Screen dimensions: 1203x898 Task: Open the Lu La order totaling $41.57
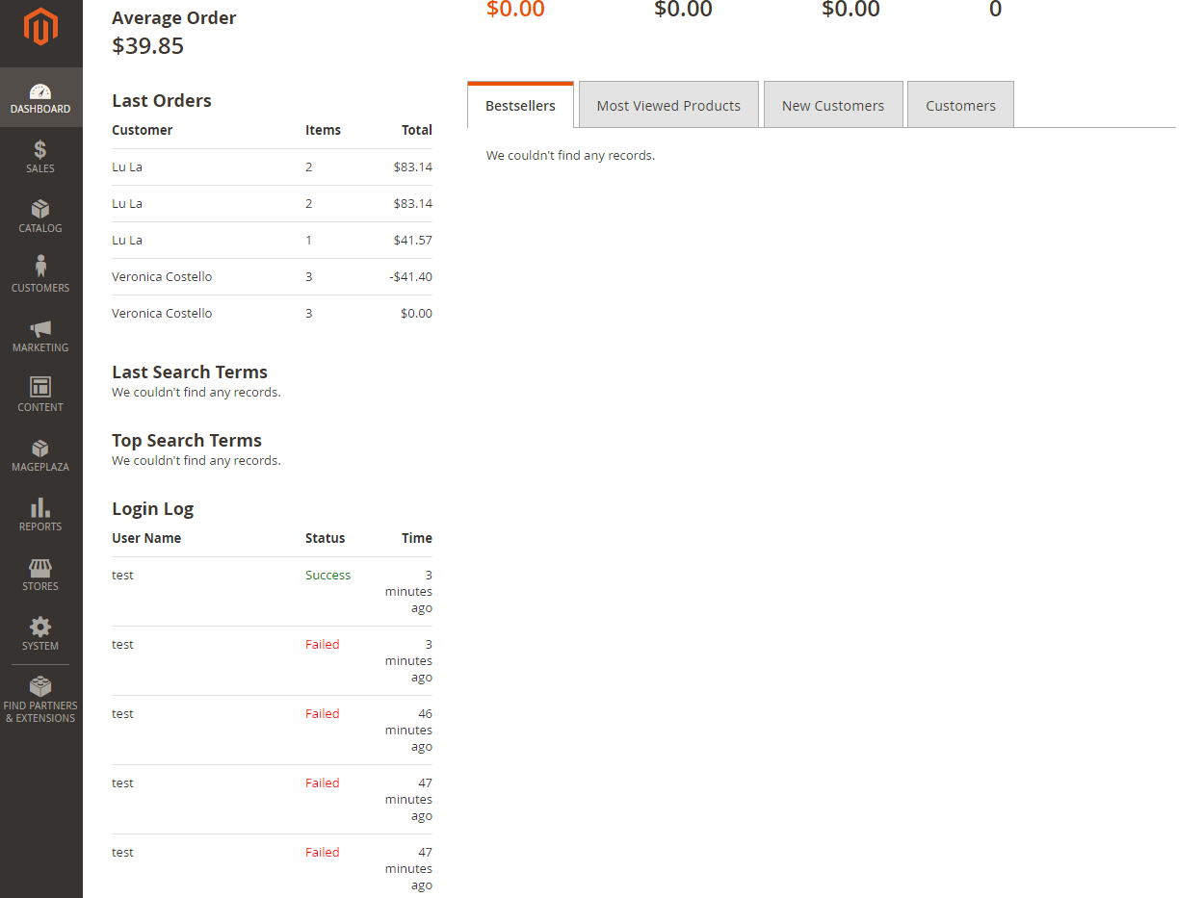272,240
